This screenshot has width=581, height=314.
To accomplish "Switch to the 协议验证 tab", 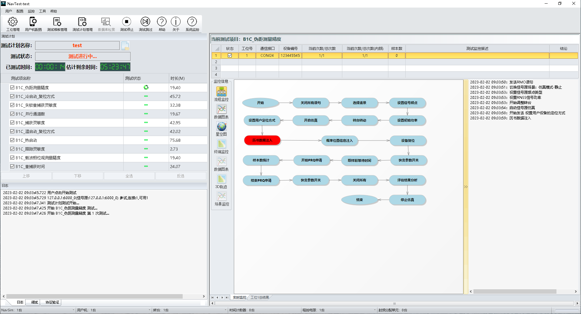I will coord(52,302).
